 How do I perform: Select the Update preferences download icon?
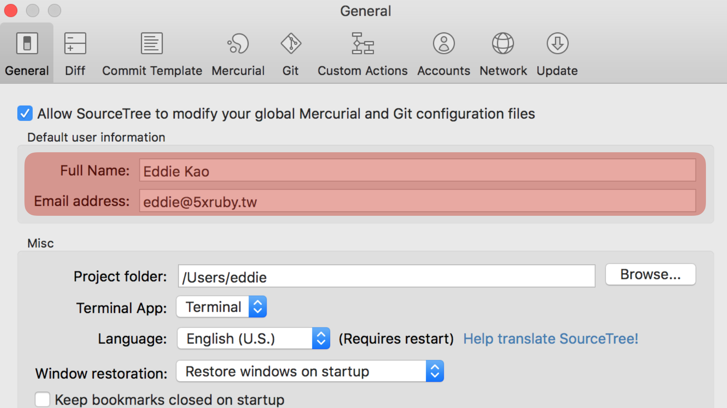coord(557,44)
